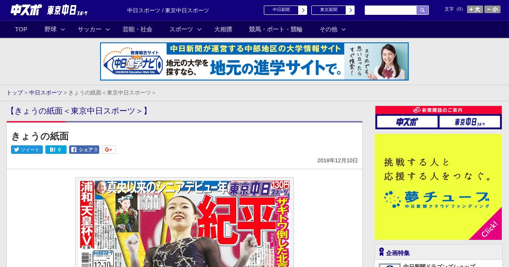This screenshot has height=267, width=509.
Task: Expand the 野球 menu
Action: click(54, 29)
